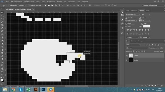Open Chrome from the taskbar
Viewport: 165px width, 92px height.
[13, 90]
